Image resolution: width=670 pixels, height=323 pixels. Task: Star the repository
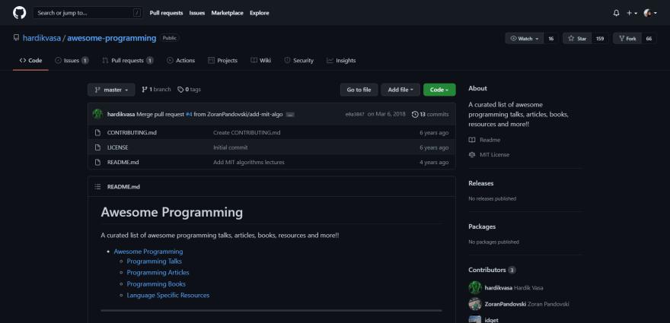(x=577, y=39)
